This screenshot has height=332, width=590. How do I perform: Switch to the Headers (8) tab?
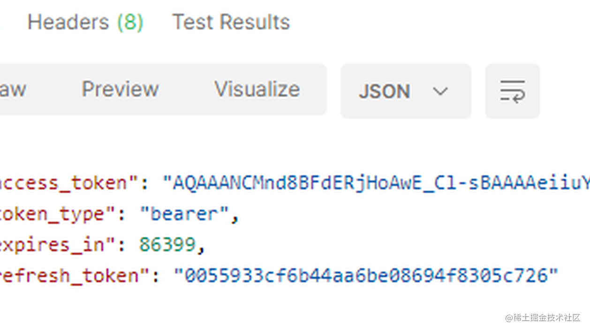pyautogui.click(x=84, y=21)
